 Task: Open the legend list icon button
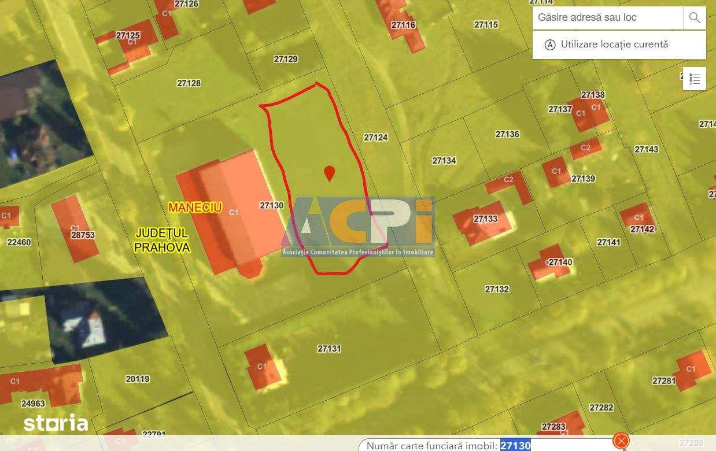(x=695, y=79)
